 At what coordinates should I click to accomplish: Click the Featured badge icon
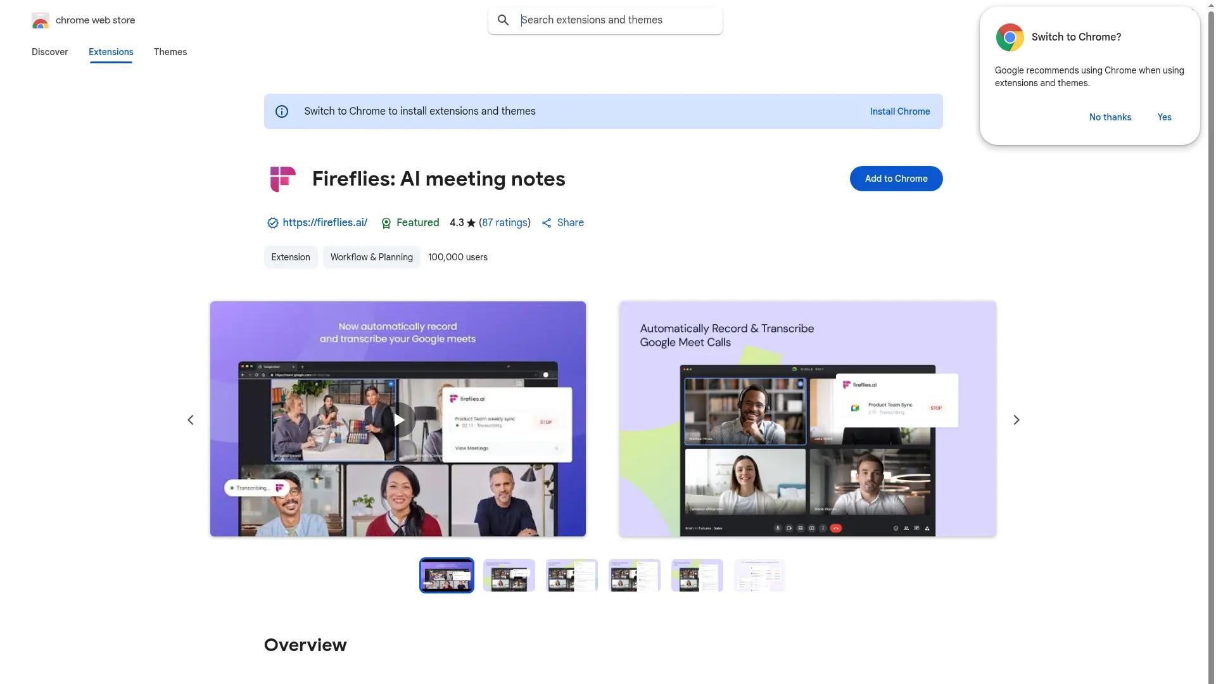386,223
